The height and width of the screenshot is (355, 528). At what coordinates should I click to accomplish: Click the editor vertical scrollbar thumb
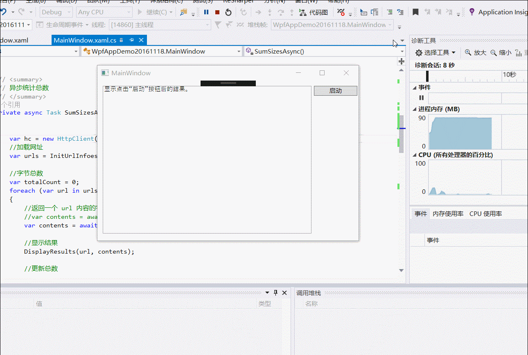(402, 134)
